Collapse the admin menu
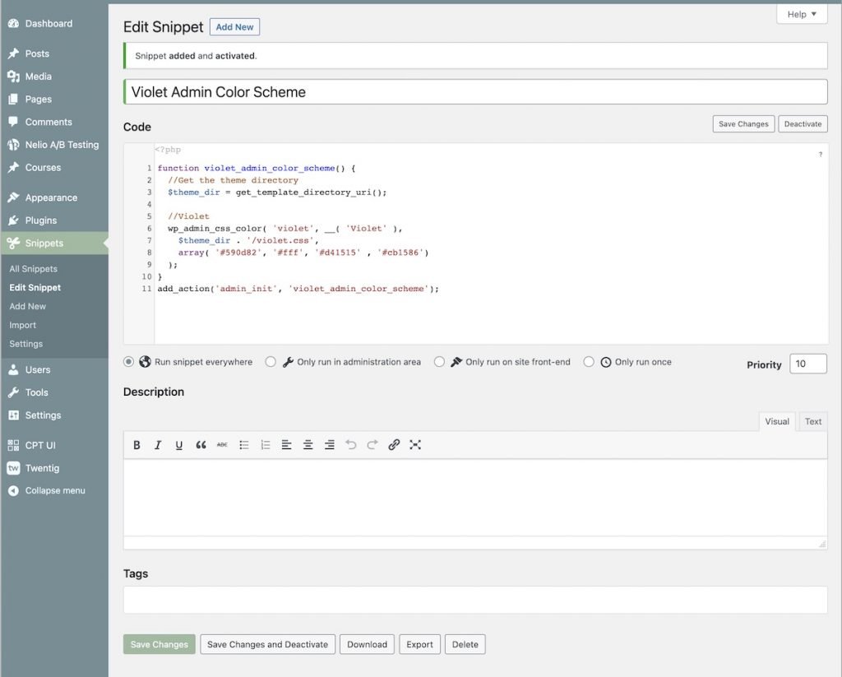The image size is (842, 677). click(54, 490)
